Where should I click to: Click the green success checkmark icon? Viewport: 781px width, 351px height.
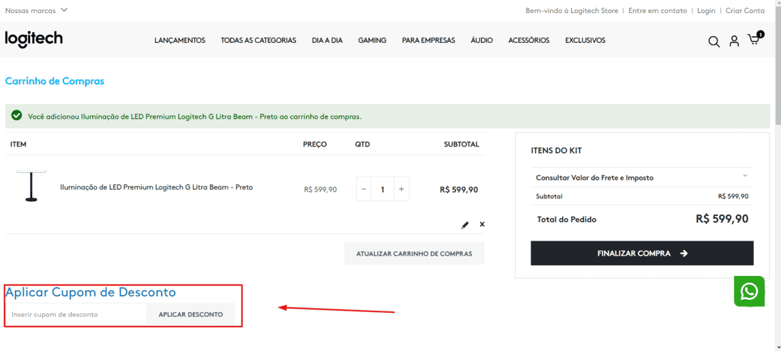tap(16, 115)
